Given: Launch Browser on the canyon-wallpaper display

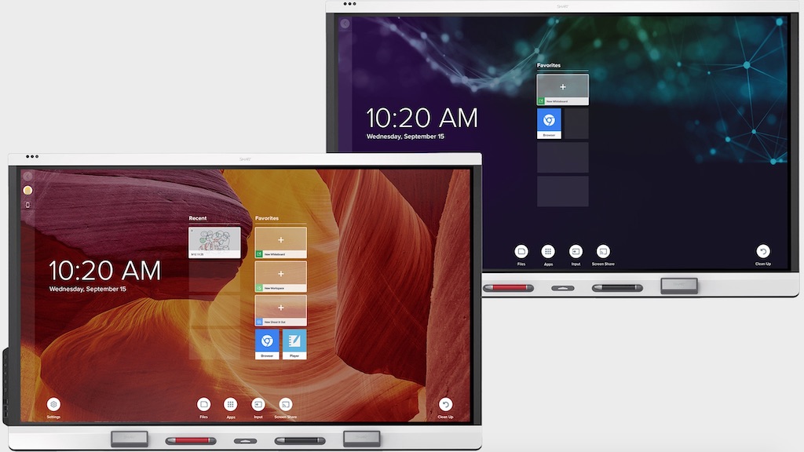Looking at the screenshot, I should click(x=267, y=344).
